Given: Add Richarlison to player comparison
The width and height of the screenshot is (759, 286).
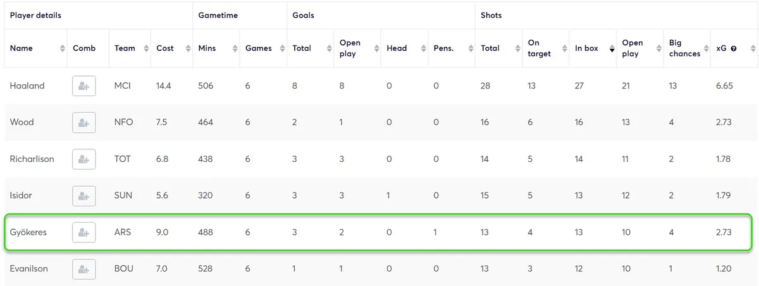Looking at the screenshot, I should tap(84, 159).
